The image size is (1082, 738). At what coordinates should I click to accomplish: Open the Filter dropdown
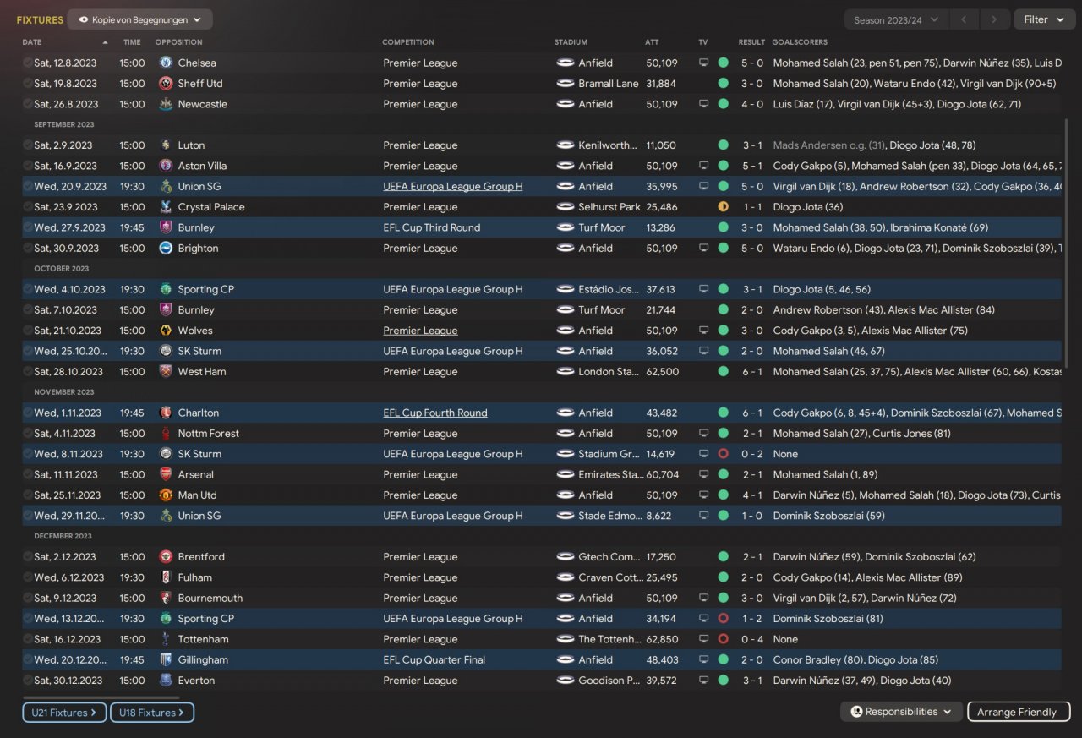click(1044, 20)
